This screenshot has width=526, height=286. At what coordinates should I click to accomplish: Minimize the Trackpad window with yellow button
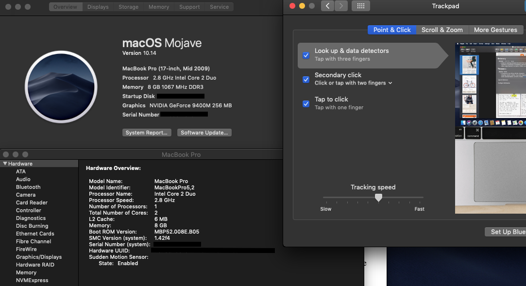pos(302,6)
